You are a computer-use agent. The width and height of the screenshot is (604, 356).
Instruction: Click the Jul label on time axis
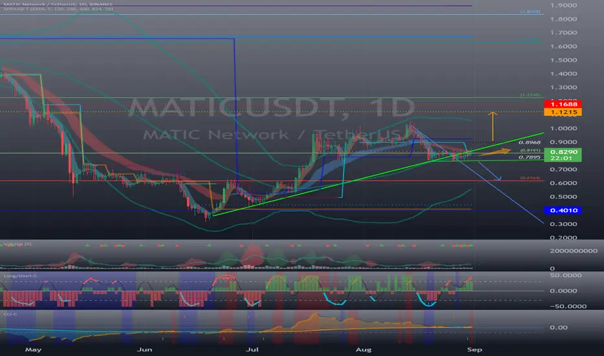point(252,350)
